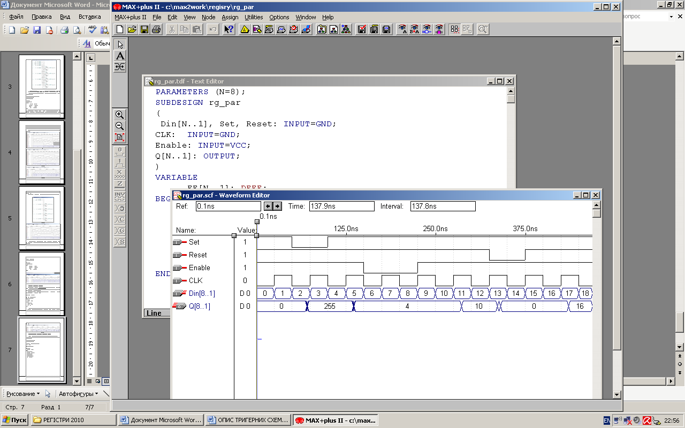Select page 7 thumbnail in Word
The width and height of the screenshot is (685, 428).
coord(42,349)
